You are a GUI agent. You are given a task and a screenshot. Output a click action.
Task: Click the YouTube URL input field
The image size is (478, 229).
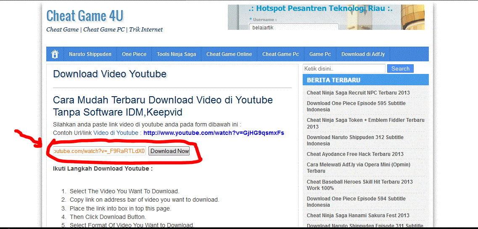99,151
